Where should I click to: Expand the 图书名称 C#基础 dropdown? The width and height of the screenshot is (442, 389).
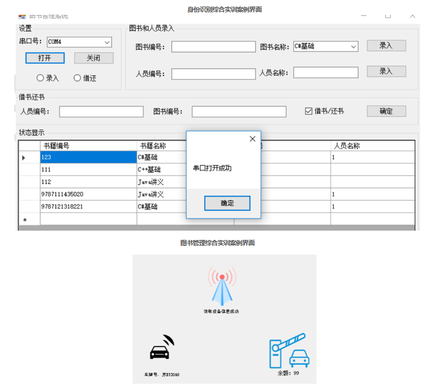tap(354, 47)
